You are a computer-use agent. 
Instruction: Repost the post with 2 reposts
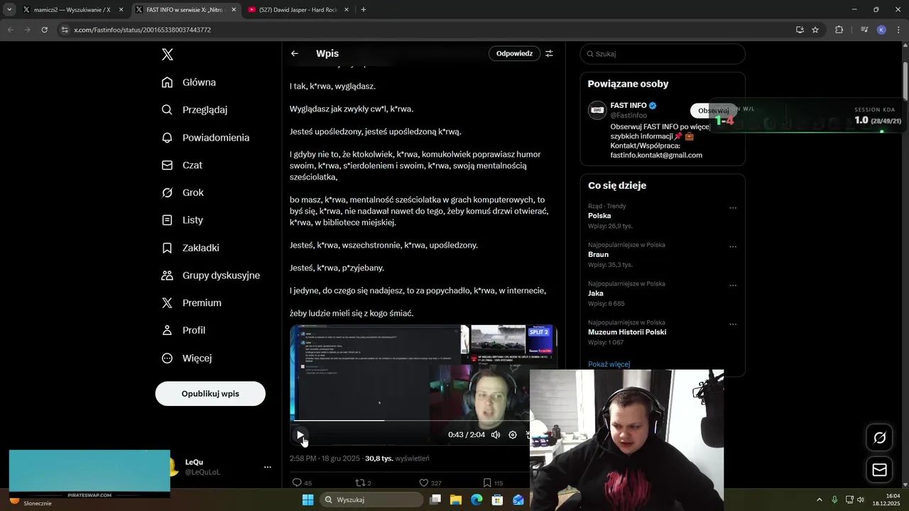coord(360,483)
